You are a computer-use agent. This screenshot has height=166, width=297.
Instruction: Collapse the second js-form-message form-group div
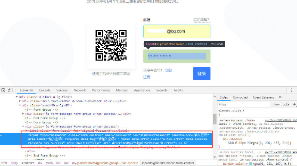coord(23,127)
